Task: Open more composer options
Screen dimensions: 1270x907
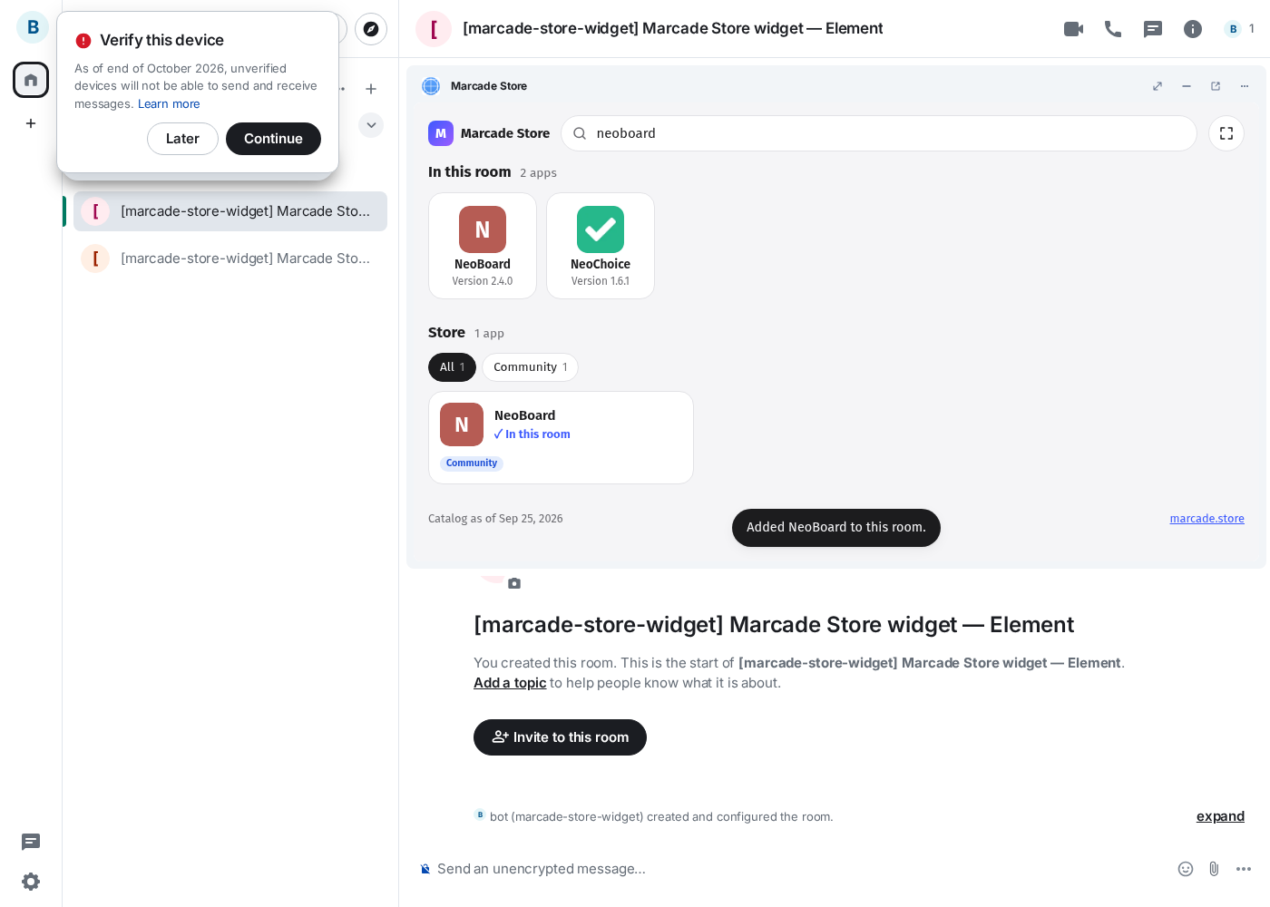Action: [x=1244, y=869]
